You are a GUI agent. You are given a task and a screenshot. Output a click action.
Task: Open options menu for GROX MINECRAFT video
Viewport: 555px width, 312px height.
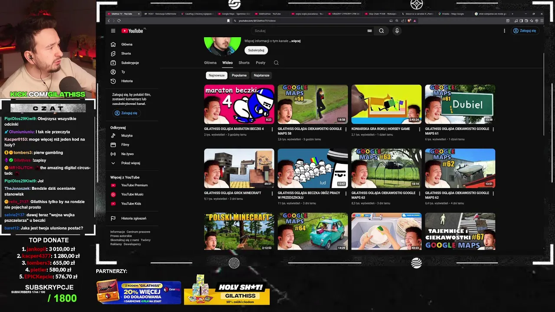(272, 193)
